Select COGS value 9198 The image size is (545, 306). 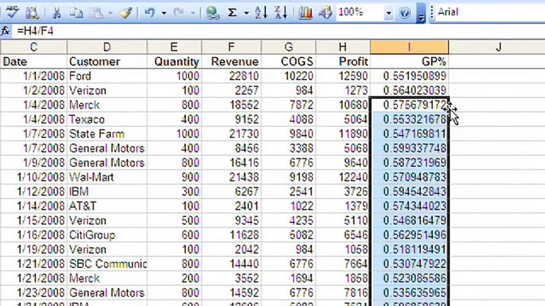pos(288,177)
